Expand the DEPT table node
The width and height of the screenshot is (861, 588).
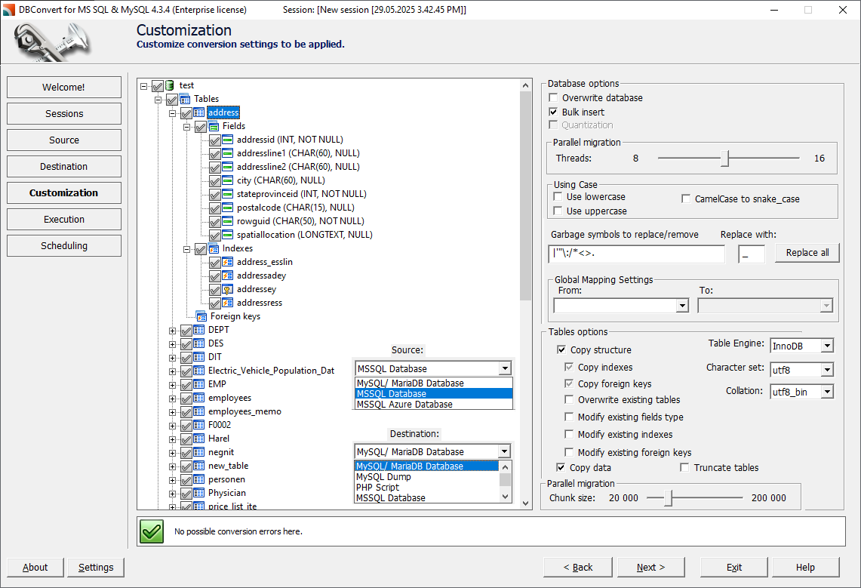click(172, 331)
